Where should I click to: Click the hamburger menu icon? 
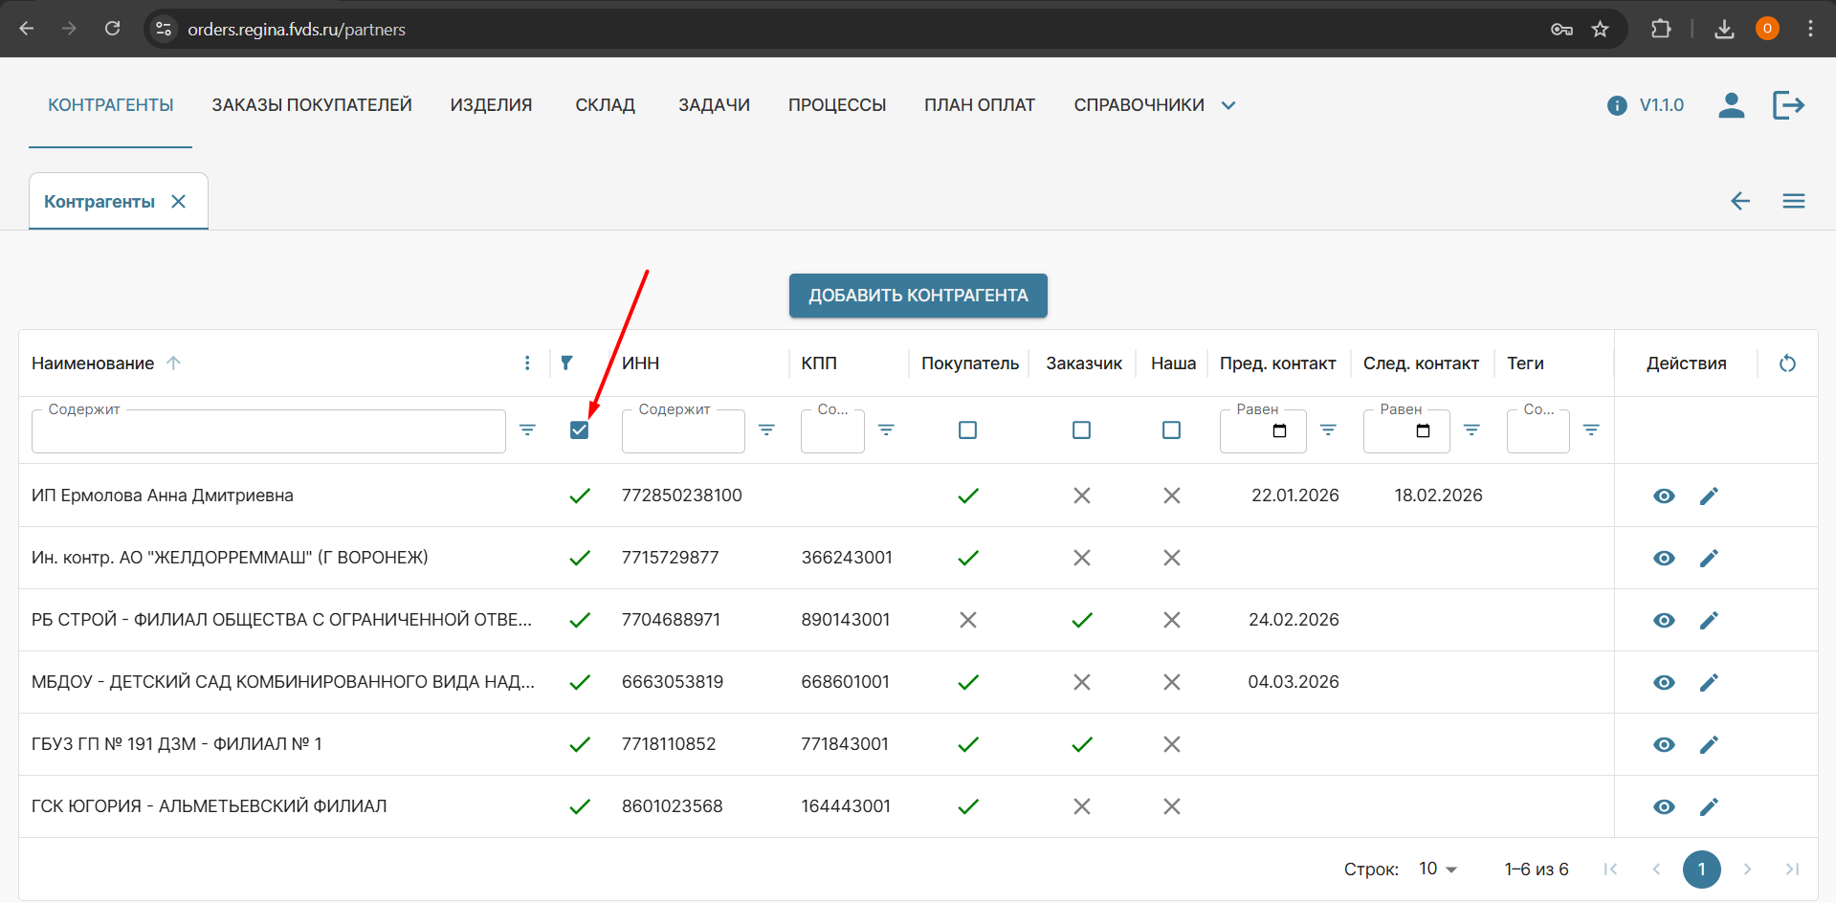pyautogui.click(x=1793, y=201)
